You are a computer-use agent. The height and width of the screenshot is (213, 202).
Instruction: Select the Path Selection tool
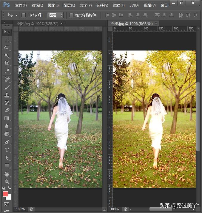click(x=7, y=158)
